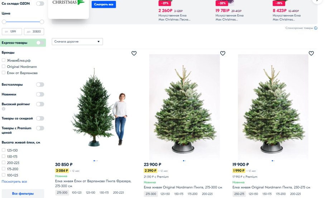The width and height of the screenshot is (326, 198).
Task: Select Original Nordmann brand checkbox
Action: tap(4, 66)
